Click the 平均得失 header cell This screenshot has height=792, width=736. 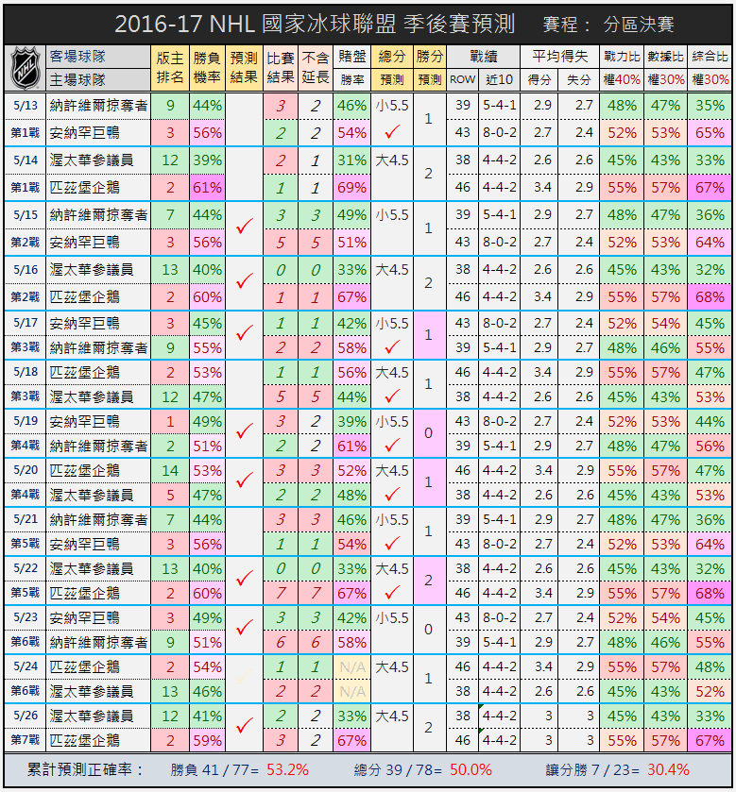click(x=559, y=56)
